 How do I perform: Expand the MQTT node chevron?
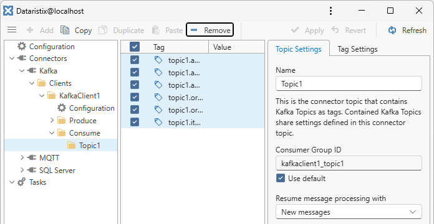point(22,158)
